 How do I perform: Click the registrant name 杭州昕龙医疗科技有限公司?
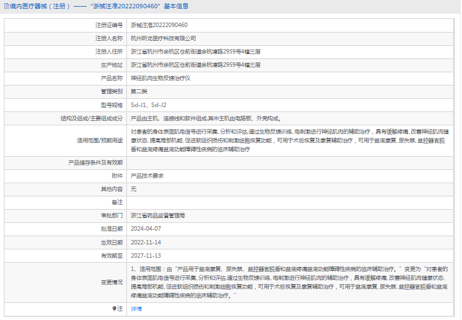click(x=163, y=39)
